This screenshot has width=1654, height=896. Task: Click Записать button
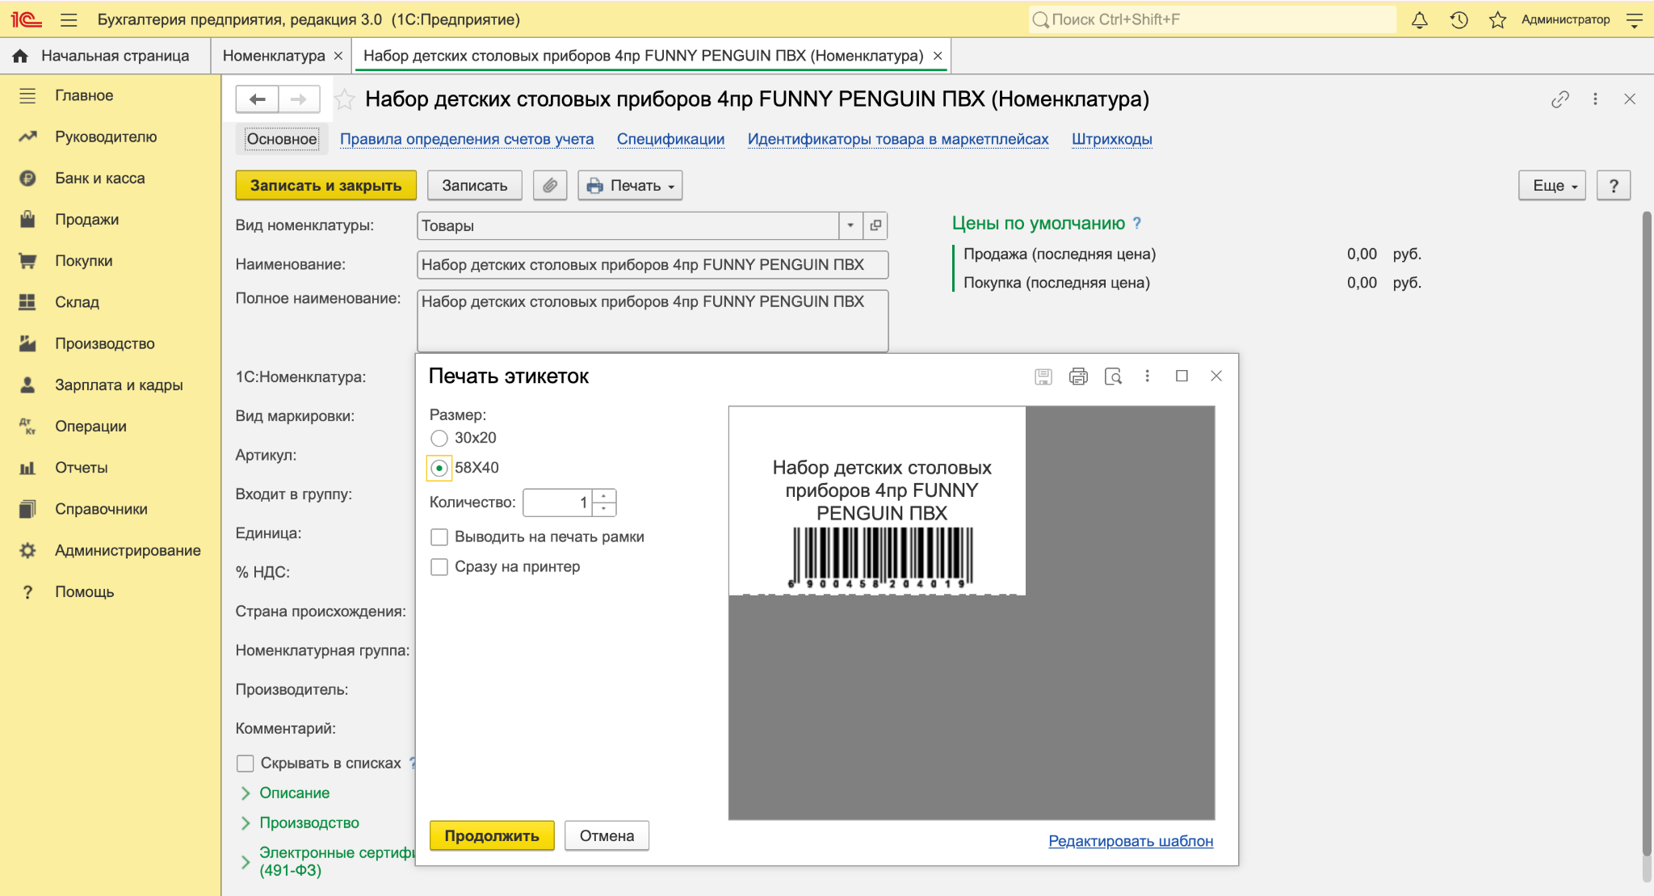coord(475,186)
